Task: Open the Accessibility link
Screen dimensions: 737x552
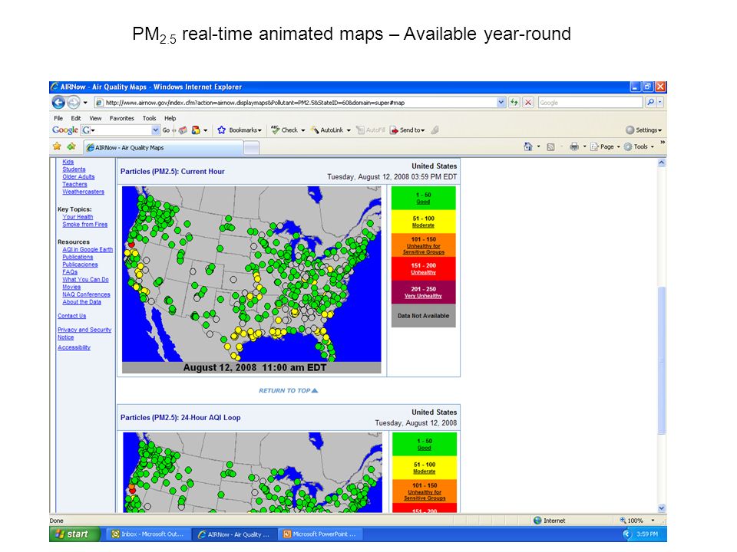Action: pyautogui.click(x=74, y=348)
